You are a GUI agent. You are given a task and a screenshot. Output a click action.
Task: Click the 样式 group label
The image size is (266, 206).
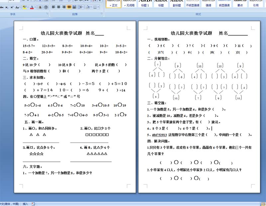coord(198,14)
